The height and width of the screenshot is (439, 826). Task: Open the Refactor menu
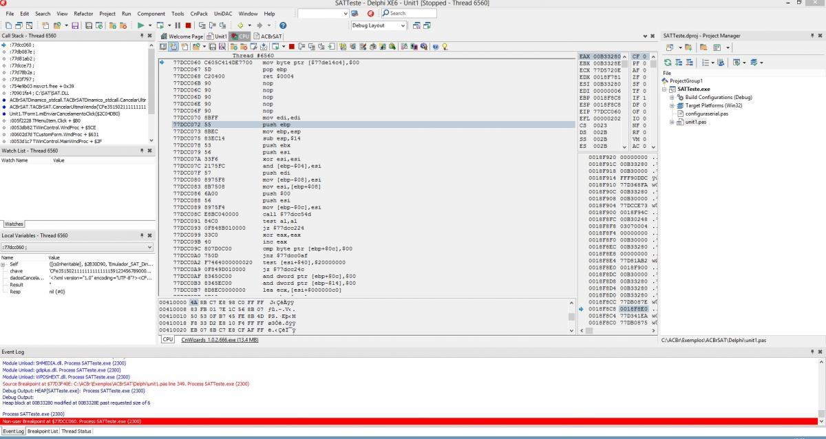[x=83, y=13]
